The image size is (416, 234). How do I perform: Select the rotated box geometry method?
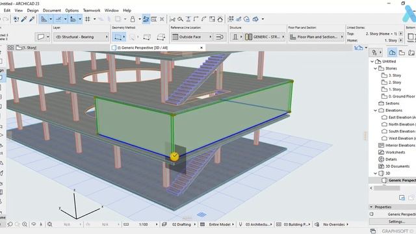coord(147,37)
